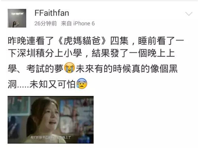Tap the 洞..... text at last line start
This screenshot has height=152, width=202.
[x=18, y=84]
